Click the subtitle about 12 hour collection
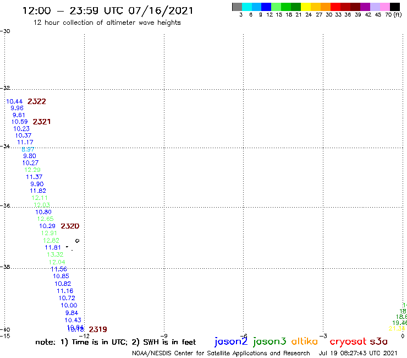Viewport: 407px width, 358px height. pyautogui.click(x=107, y=23)
